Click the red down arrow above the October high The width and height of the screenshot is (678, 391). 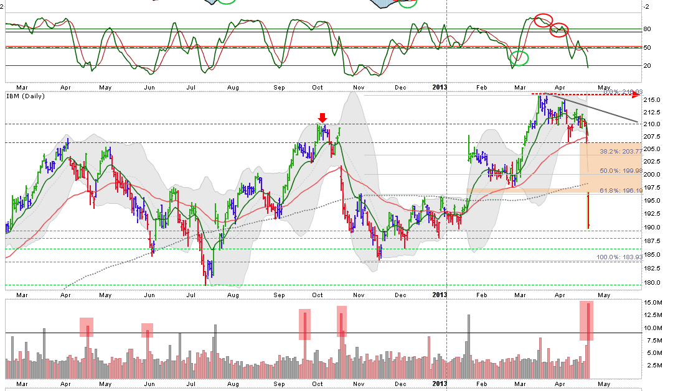pos(323,118)
